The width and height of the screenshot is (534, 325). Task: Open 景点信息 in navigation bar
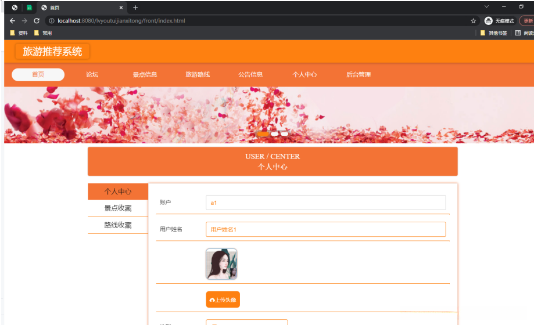tap(145, 74)
